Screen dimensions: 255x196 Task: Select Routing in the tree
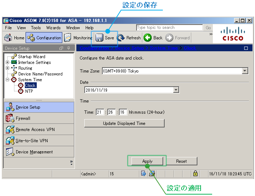pos(25,68)
